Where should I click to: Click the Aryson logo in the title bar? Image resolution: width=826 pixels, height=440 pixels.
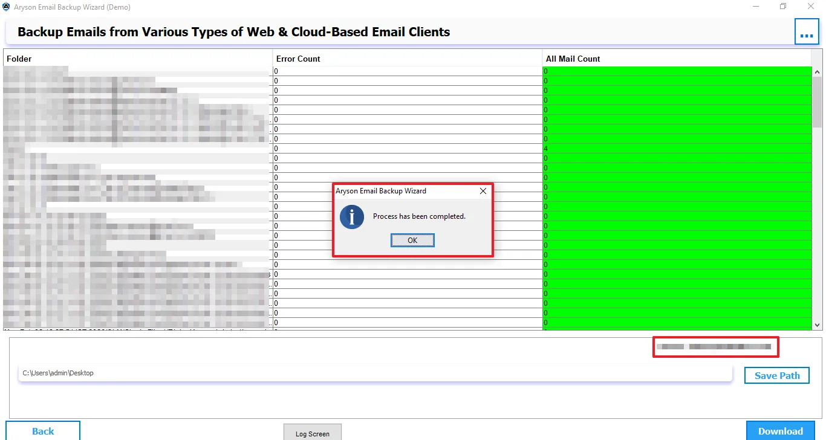(x=6, y=7)
